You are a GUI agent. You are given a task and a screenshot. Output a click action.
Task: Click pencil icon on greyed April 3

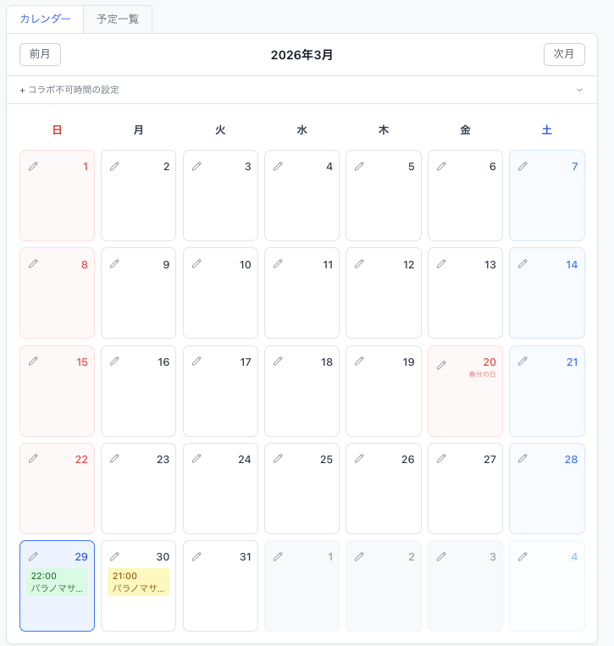coord(441,557)
